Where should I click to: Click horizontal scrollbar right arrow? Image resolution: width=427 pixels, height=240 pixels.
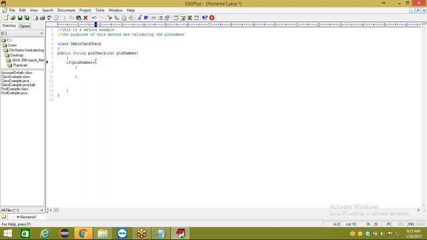tap(418, 210)
